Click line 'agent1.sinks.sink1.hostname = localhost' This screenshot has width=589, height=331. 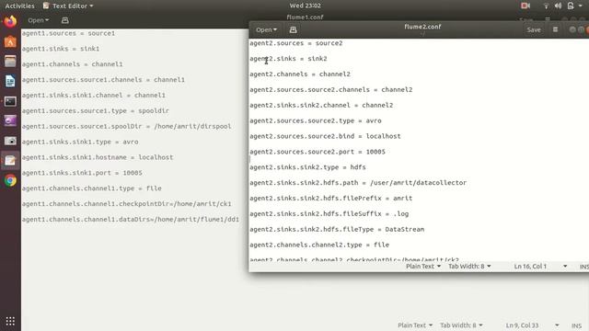click(98, 157)
